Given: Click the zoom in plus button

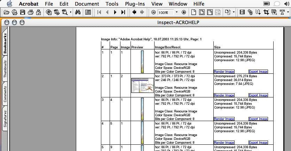Looking at the screenshot, I should (184, 12).
